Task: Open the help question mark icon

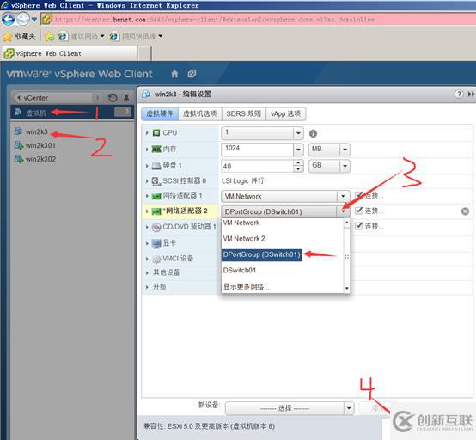Action: click(459, 95)
